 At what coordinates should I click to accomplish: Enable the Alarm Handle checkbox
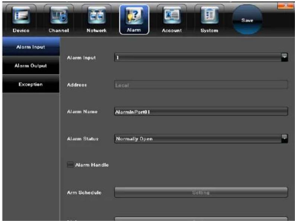(70, 165)
